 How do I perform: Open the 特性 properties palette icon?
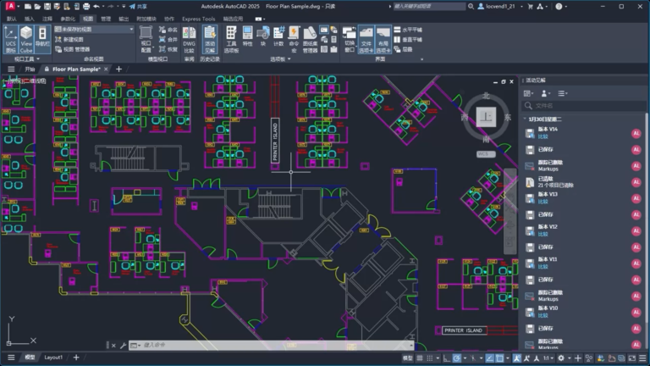point(247,36)
